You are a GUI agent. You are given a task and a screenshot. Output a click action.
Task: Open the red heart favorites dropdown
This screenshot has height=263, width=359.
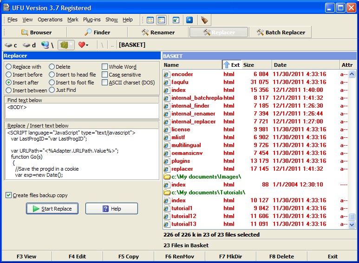click(x=84, y=45)
